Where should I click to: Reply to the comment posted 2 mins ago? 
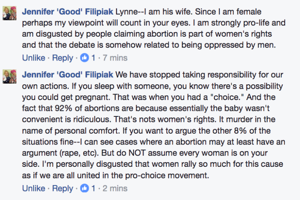point(62,189)
